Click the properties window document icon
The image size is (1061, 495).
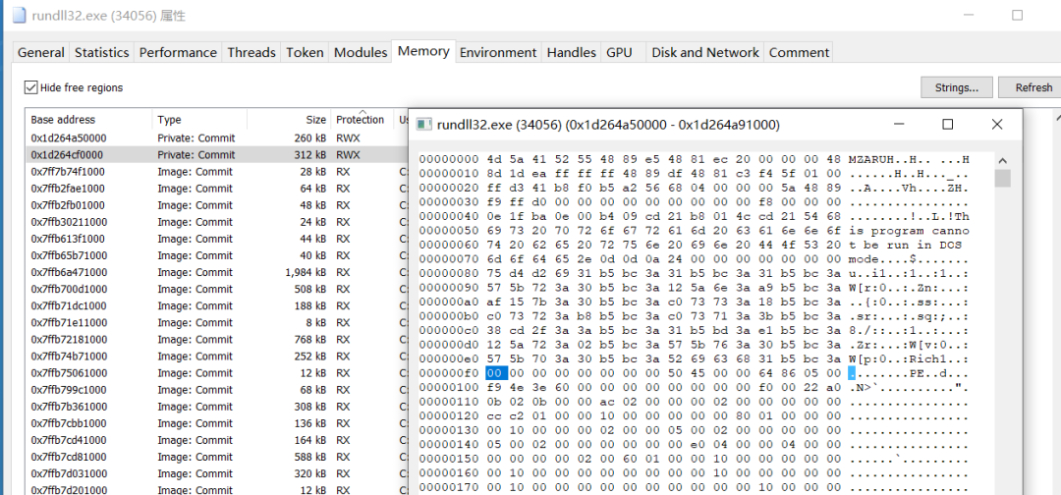(19, 16)
